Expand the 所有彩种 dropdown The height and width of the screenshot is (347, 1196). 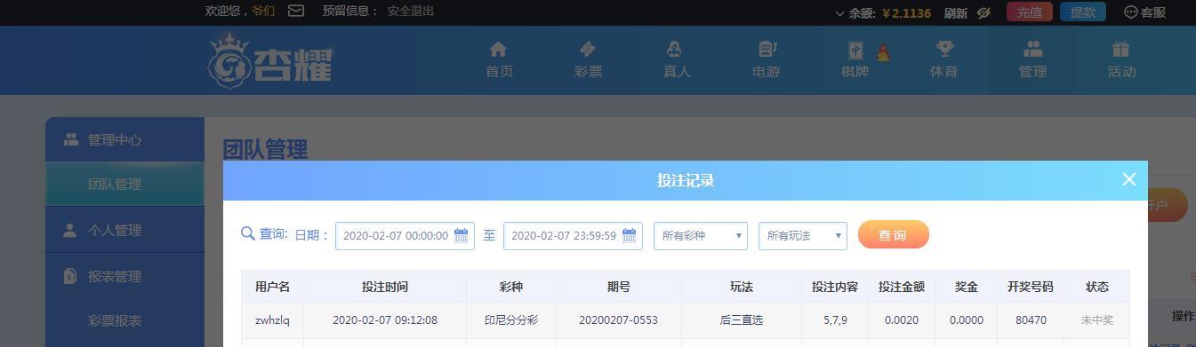tap(701, 235)
